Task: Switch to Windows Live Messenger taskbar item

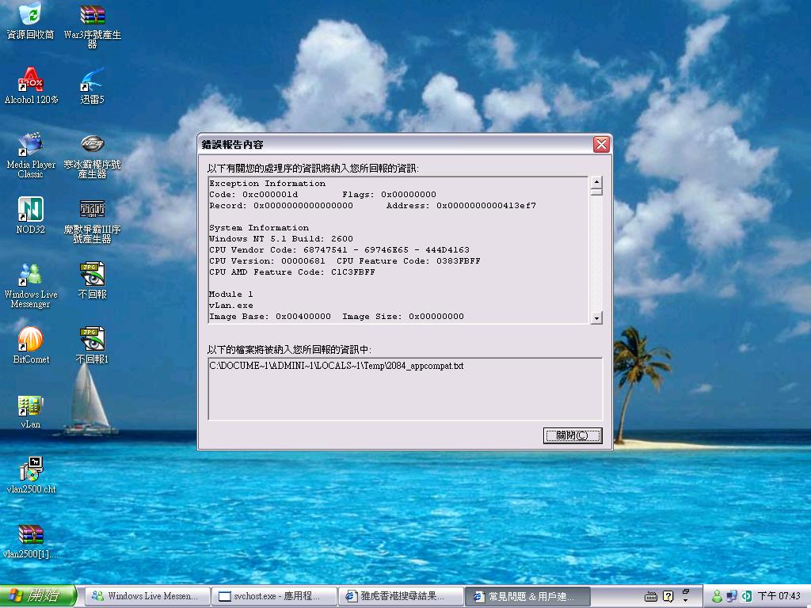Action: (x=147, y=596)
